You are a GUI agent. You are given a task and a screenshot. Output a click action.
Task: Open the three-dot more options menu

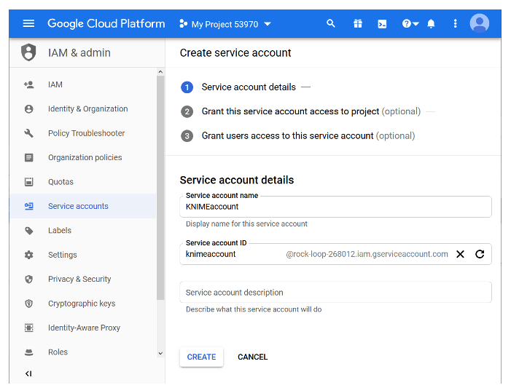[456, 23]
